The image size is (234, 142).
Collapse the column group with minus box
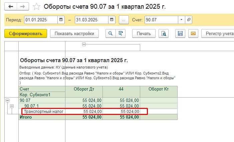point(84,44)
